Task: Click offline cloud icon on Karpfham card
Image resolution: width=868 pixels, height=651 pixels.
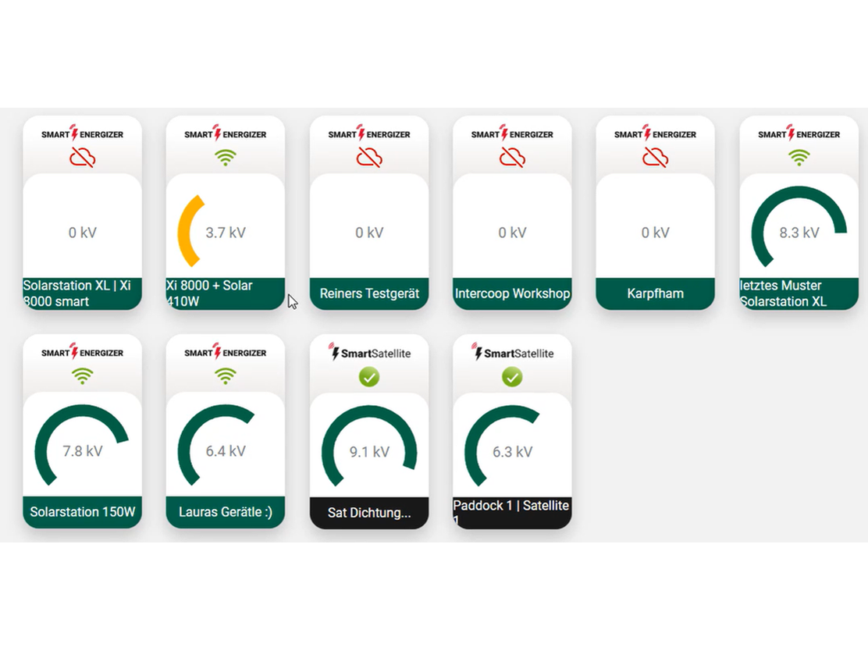Action: click(655, 158)
